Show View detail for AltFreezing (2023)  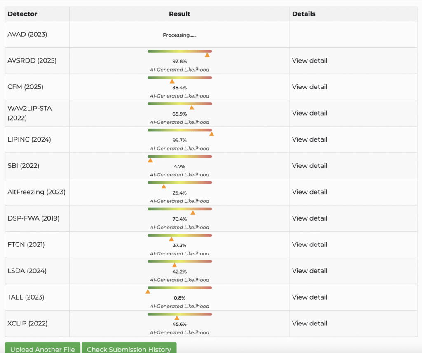[309, 192]
